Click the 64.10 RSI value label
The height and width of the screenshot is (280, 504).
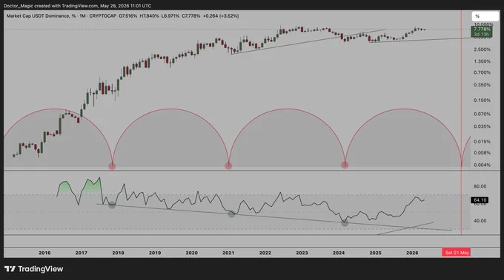pos(480,200)
